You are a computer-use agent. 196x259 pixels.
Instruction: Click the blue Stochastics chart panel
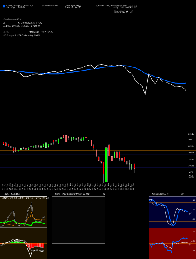pos(172,212)
